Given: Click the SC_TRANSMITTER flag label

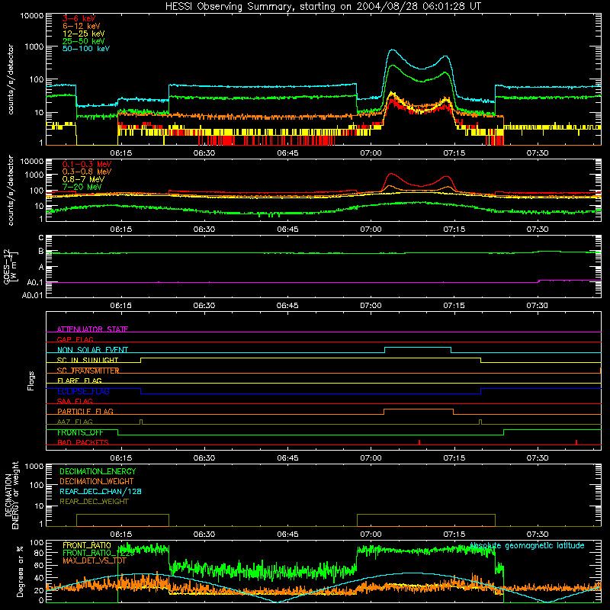Looking at the screenshot, I should click(x=88, y=371).
